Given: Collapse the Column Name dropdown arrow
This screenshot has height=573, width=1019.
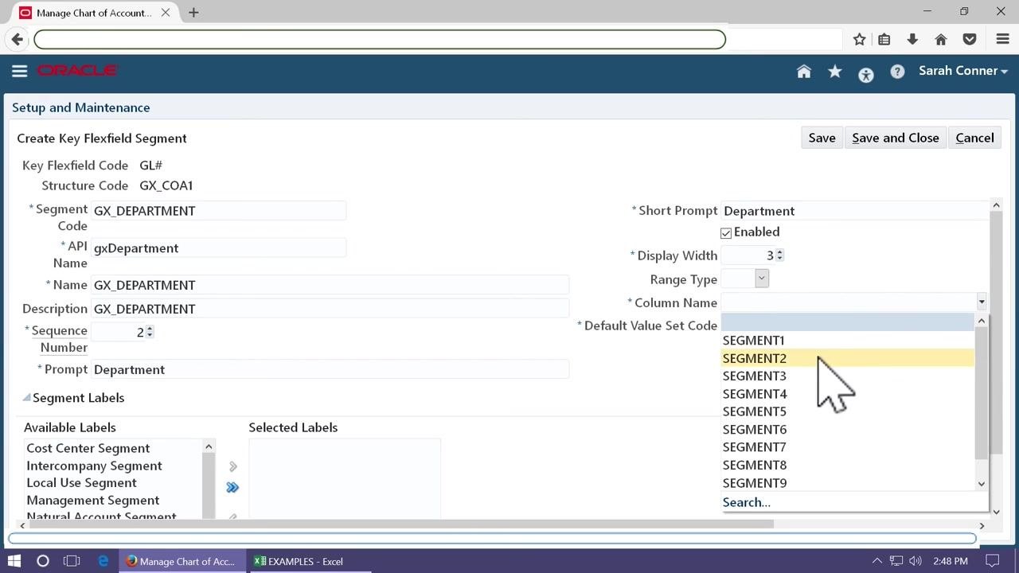Looking at the screenshot, I should coord(981,302).
